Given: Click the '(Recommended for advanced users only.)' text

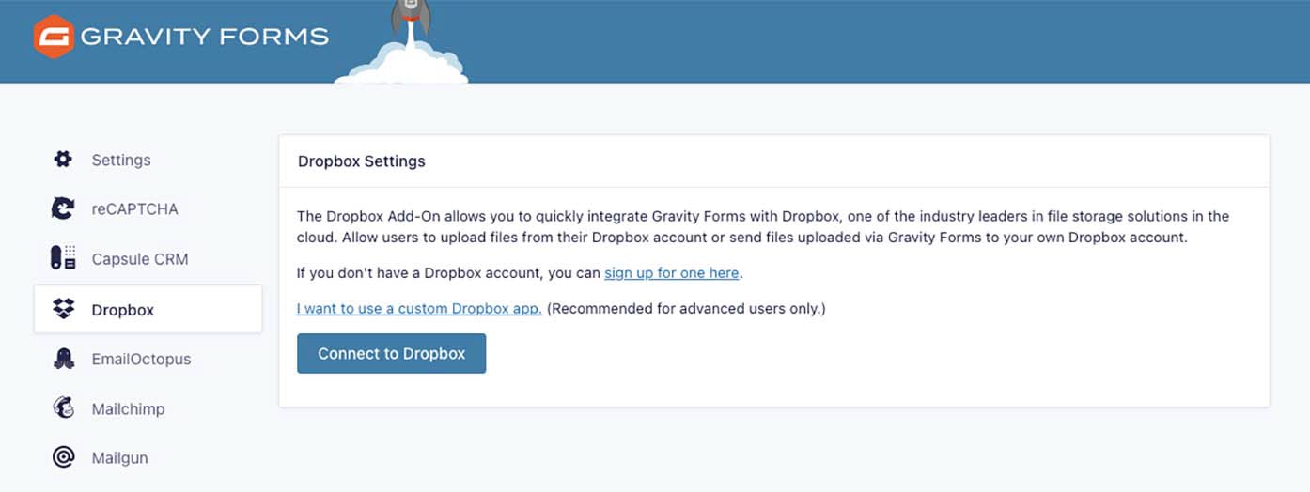Looking at the screenshot, I should pos(686,308).
